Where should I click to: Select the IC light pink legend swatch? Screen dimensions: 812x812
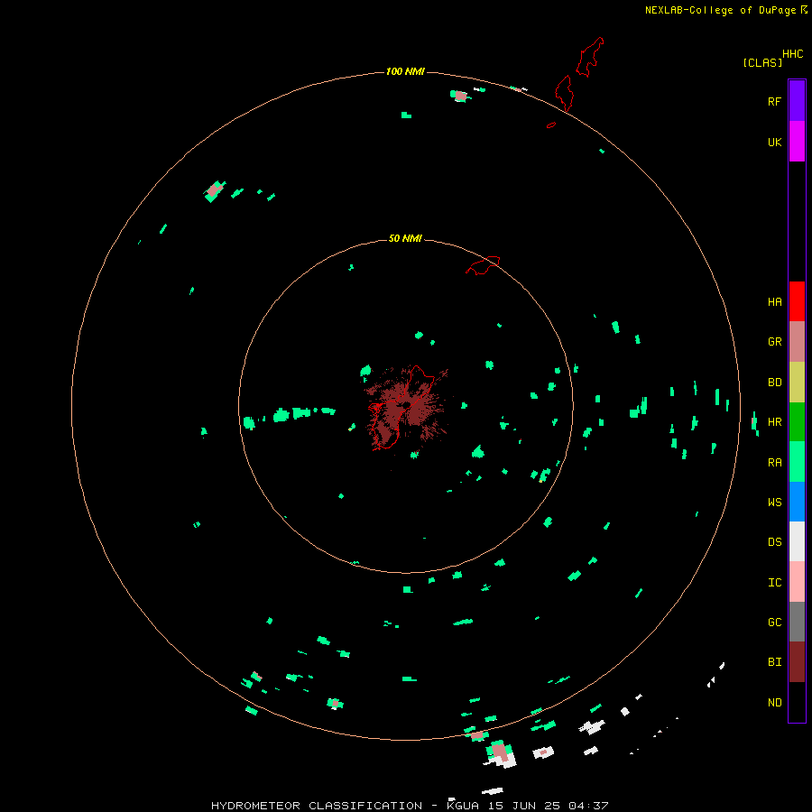point(797,582)
